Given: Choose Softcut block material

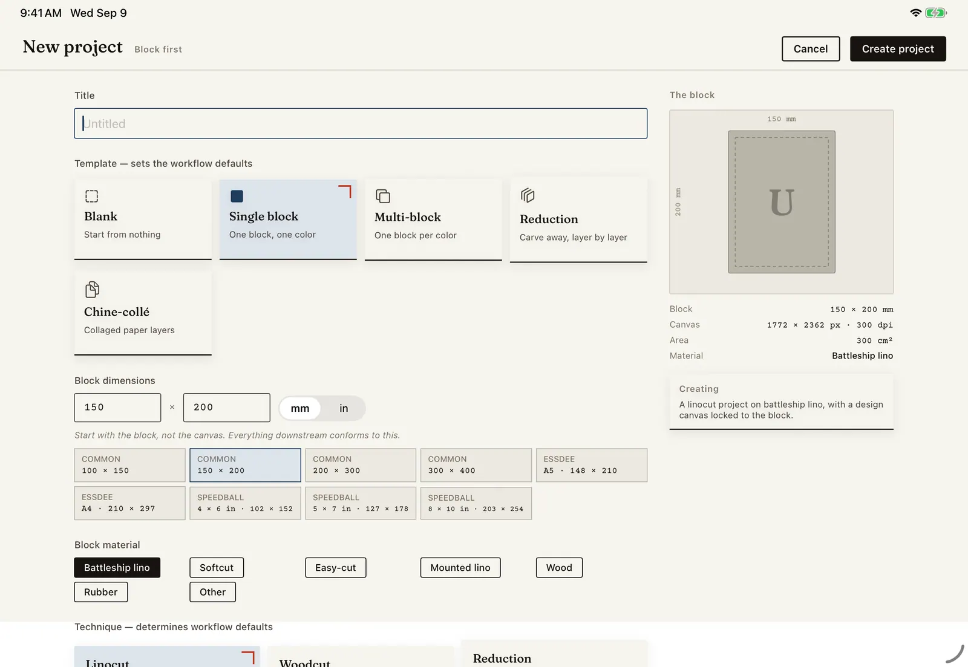Looking at the screenshot, I should pos(217,568).
